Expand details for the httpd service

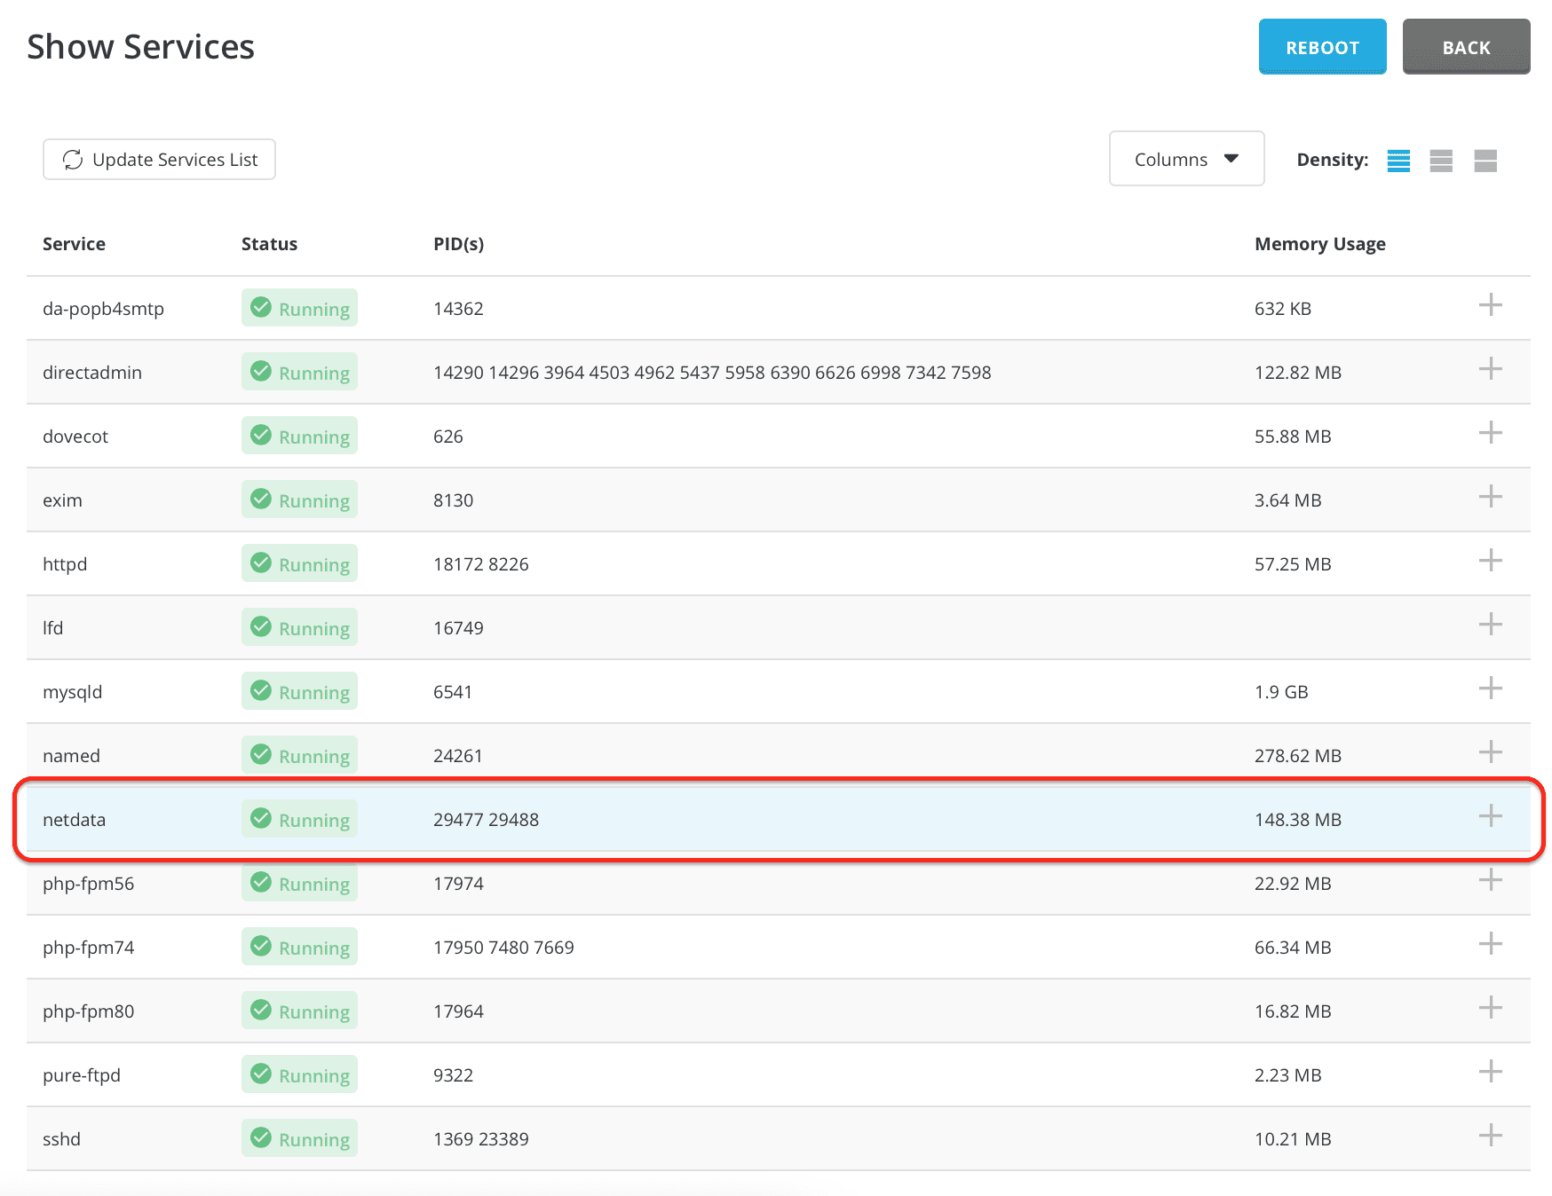[1491, 561]
